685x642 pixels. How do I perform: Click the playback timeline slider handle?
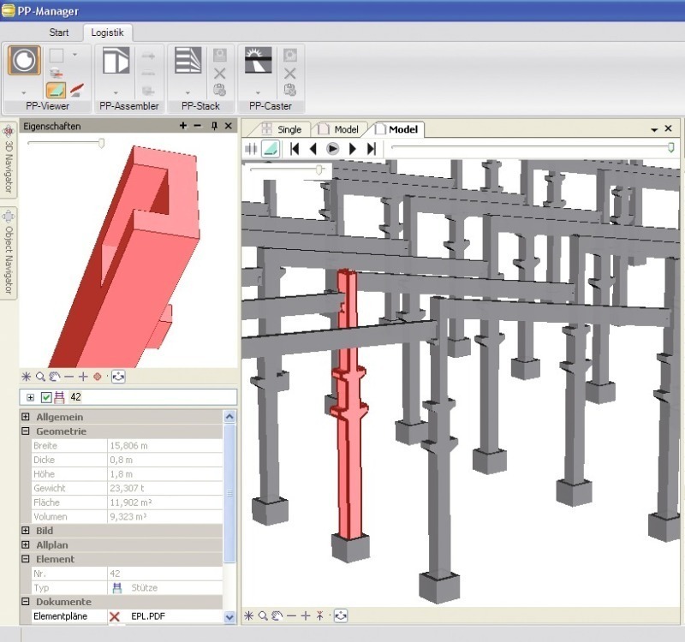[x=671, y=147]
